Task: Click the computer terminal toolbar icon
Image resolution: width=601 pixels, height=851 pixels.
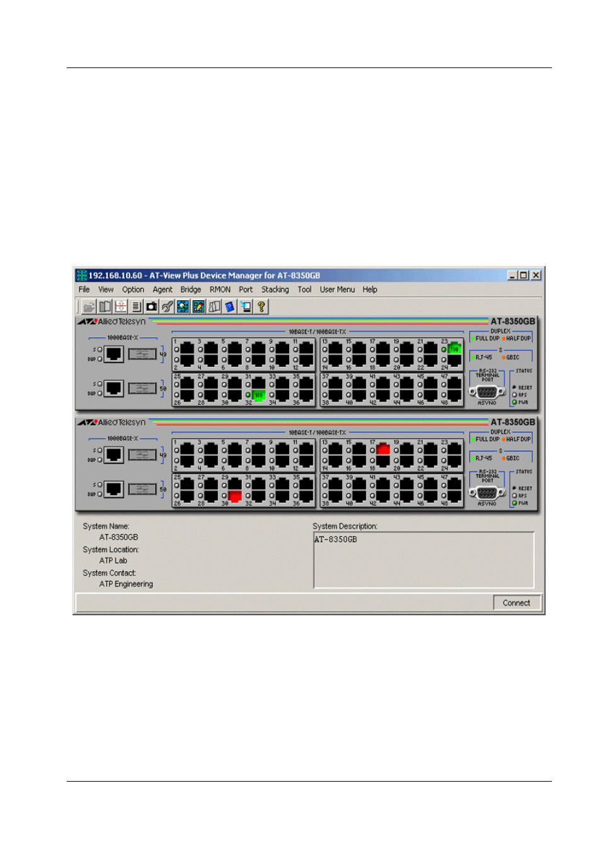Action: [x=245, y=307]
